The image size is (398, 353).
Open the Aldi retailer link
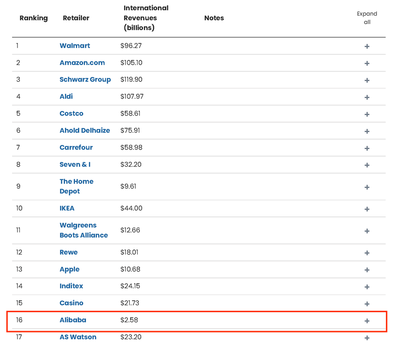(66, 97)
